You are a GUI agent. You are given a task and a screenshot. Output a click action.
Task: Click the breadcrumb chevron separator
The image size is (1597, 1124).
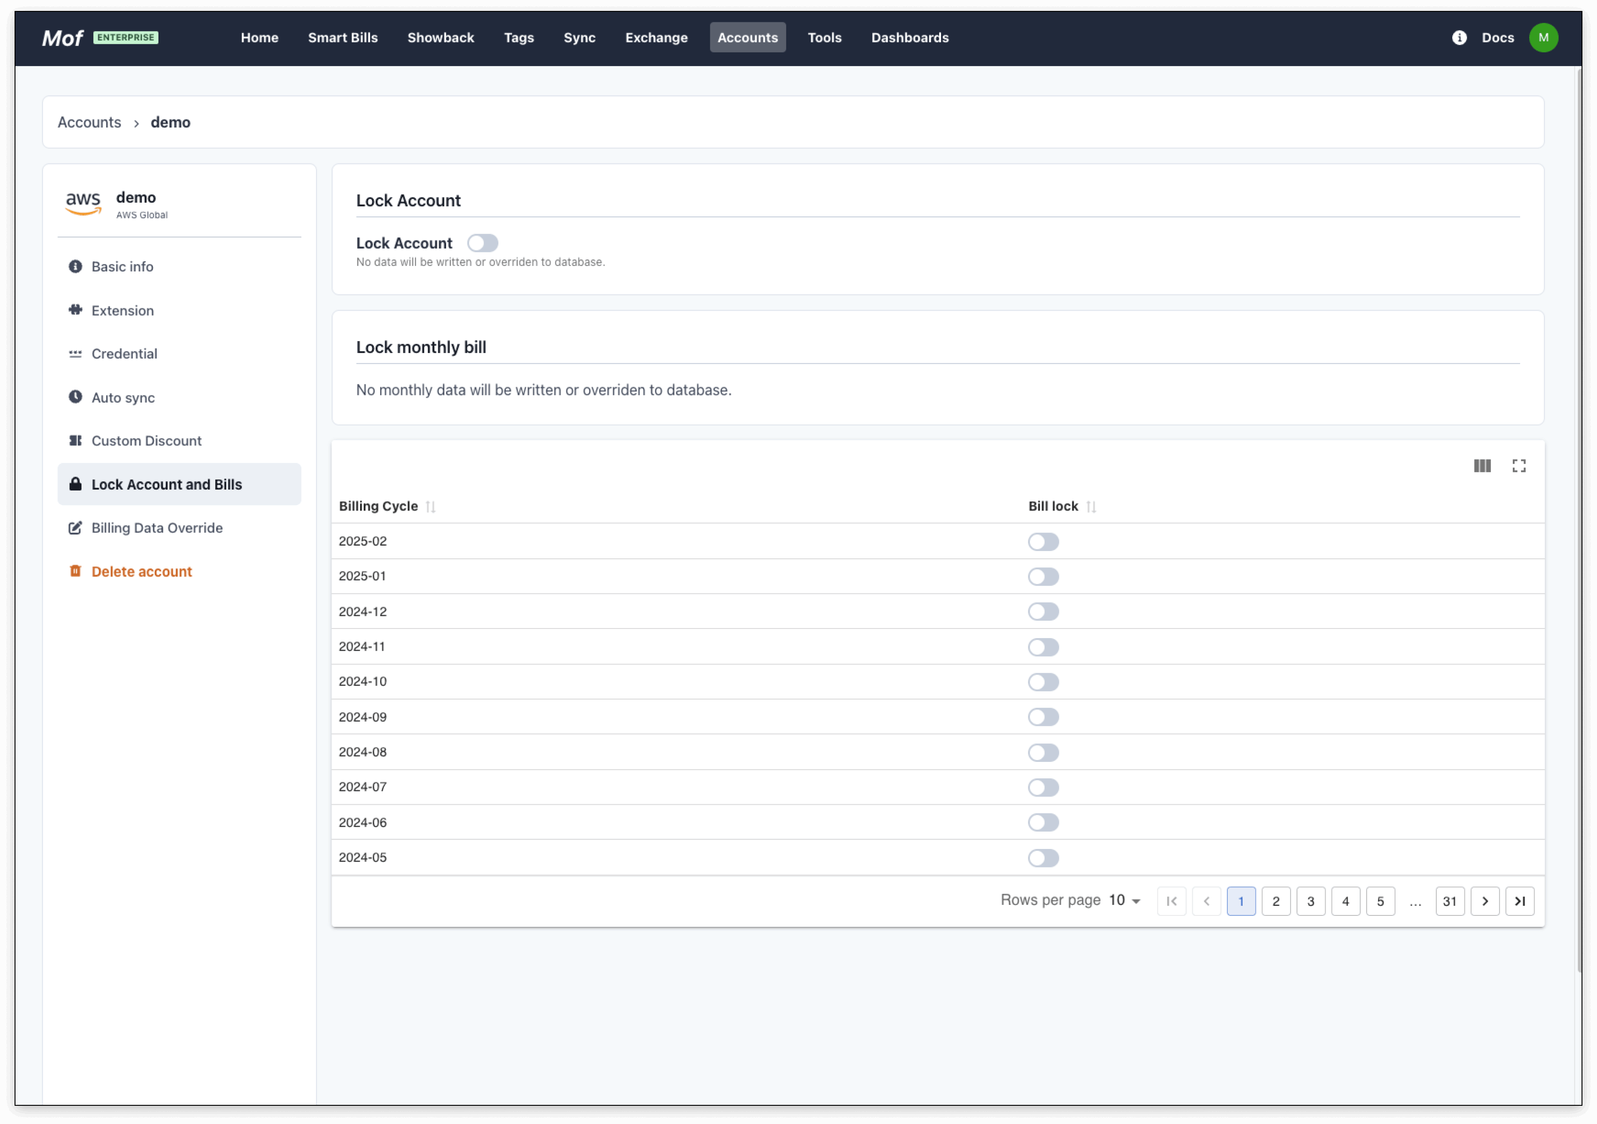click(x=136, y=123)
